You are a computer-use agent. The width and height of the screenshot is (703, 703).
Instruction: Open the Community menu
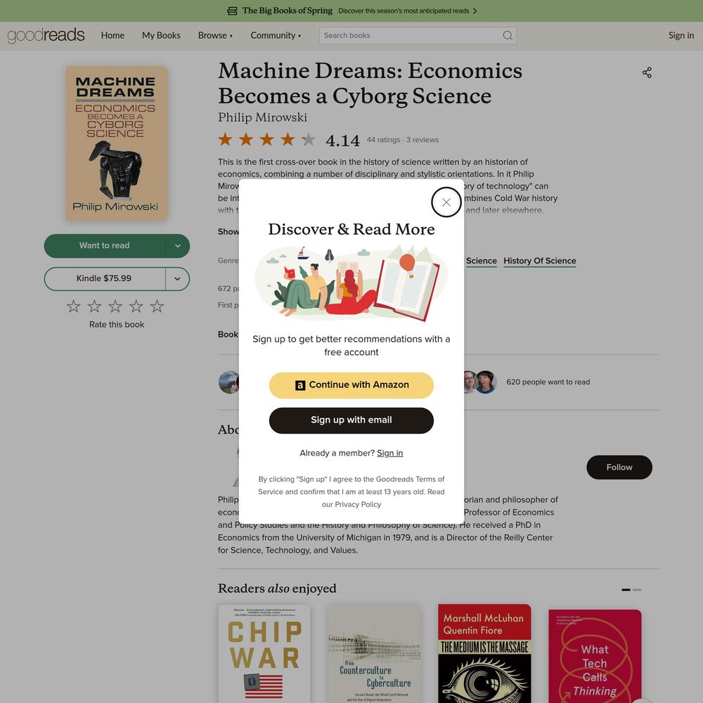tap(276, 35)
